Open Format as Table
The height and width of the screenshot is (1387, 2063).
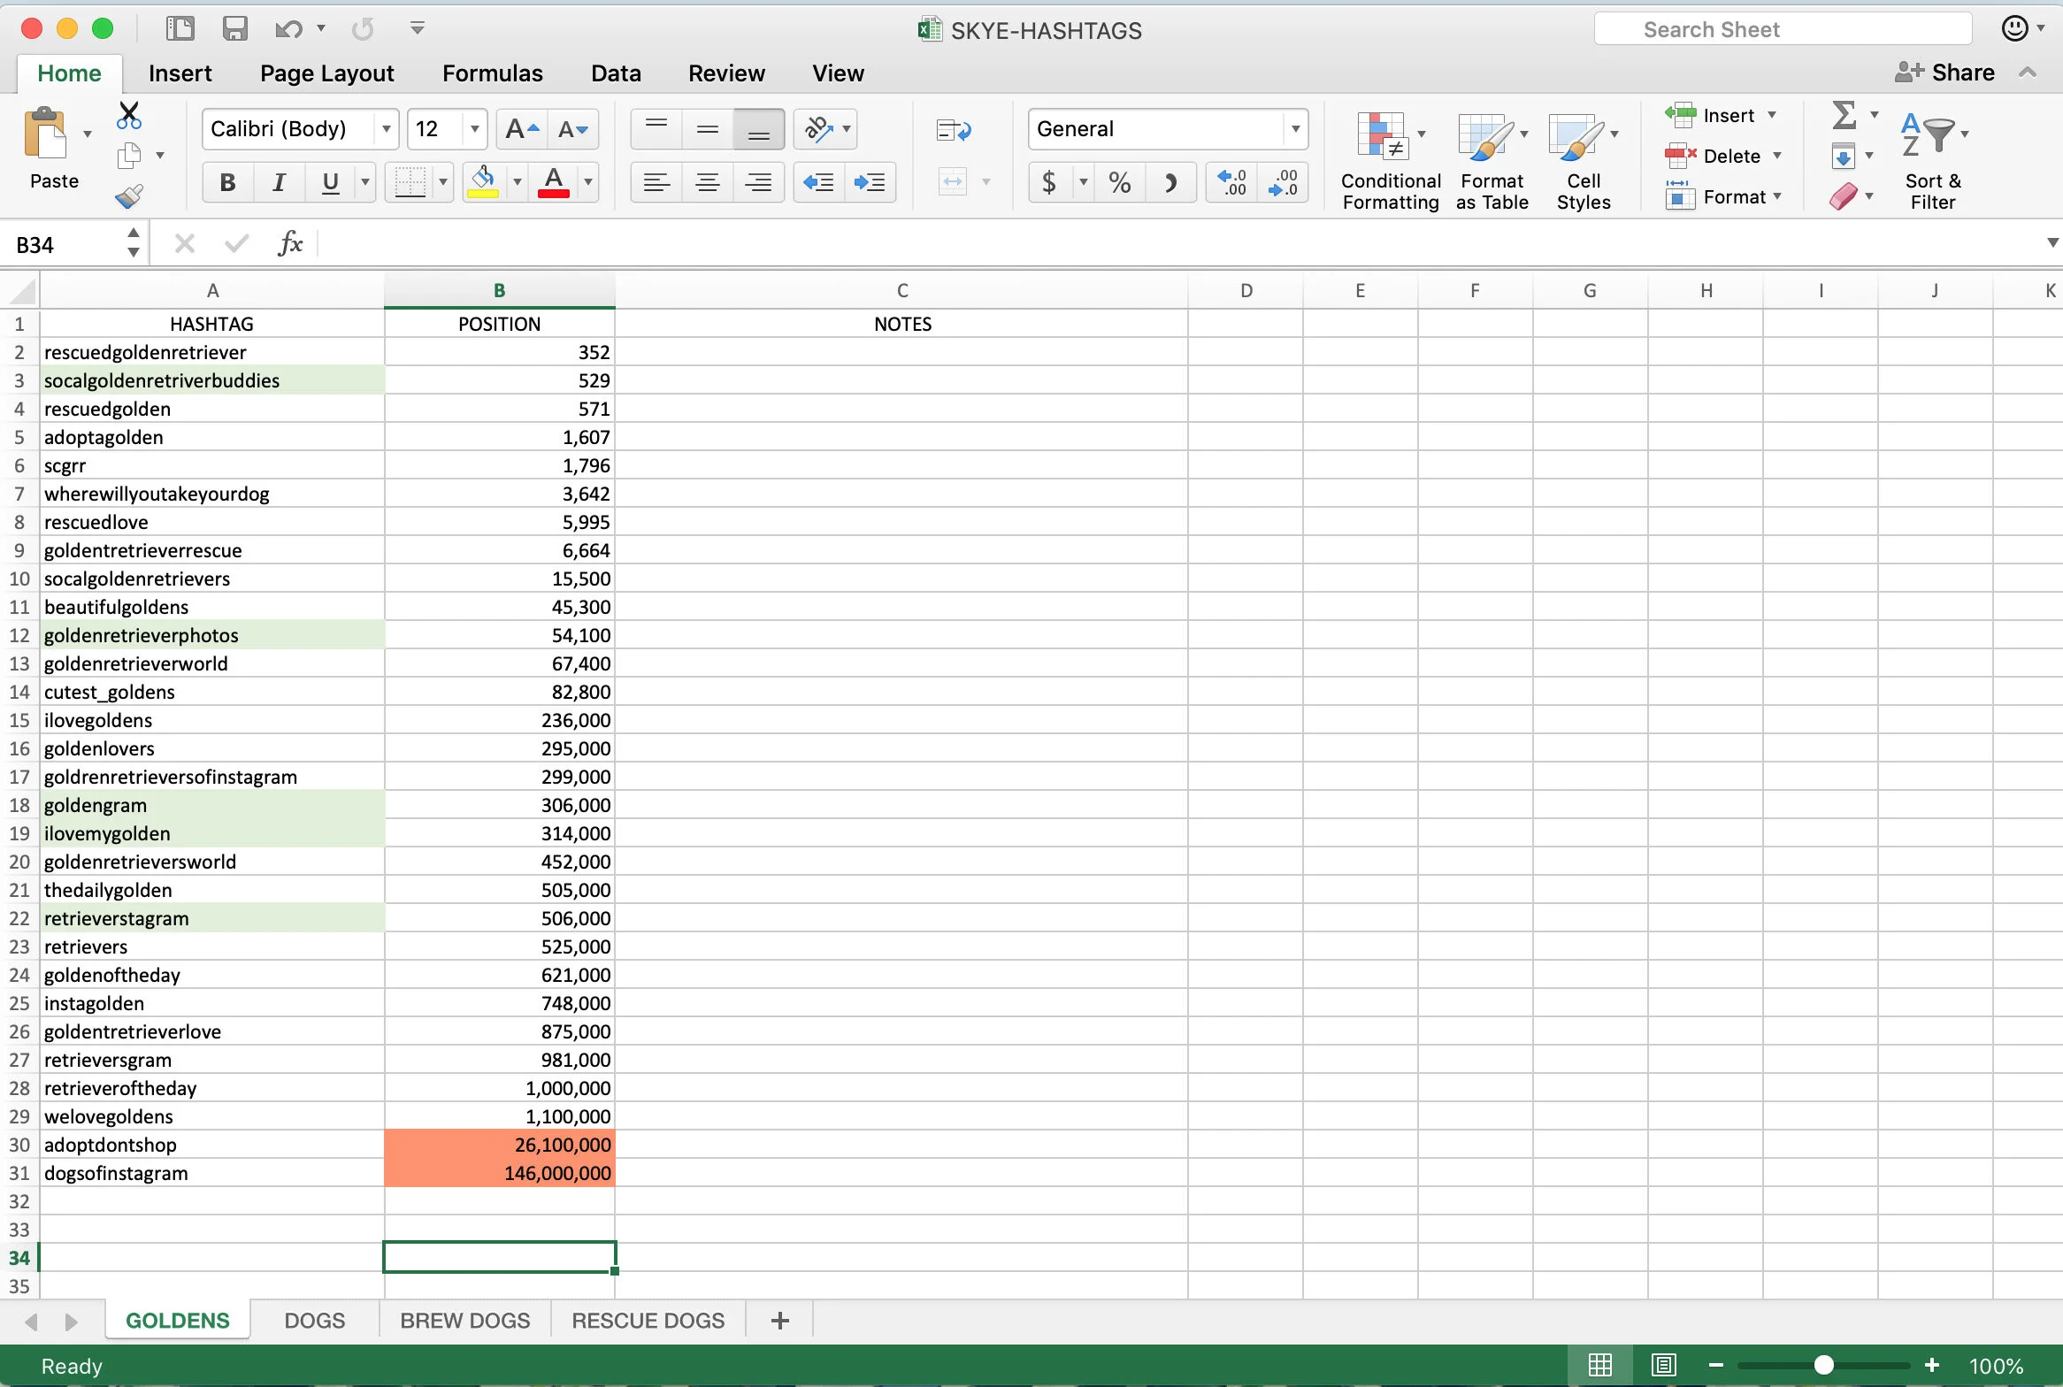pos(1492,161)
